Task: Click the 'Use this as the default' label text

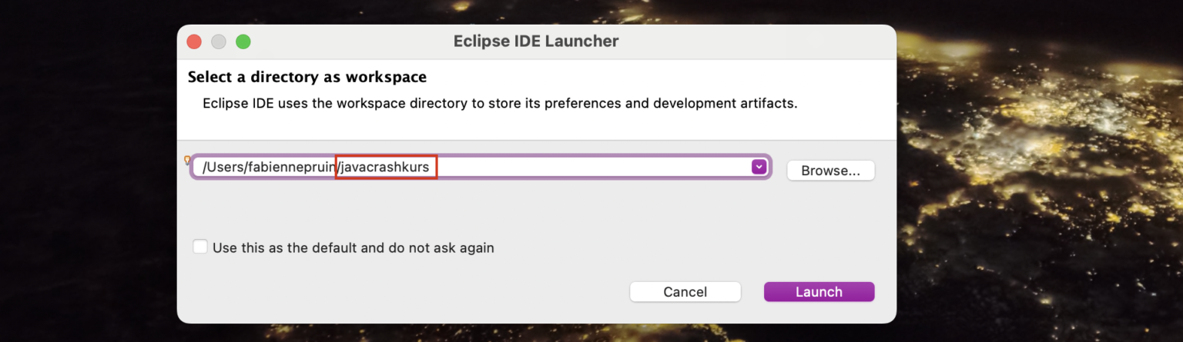Action: (353, 248)
